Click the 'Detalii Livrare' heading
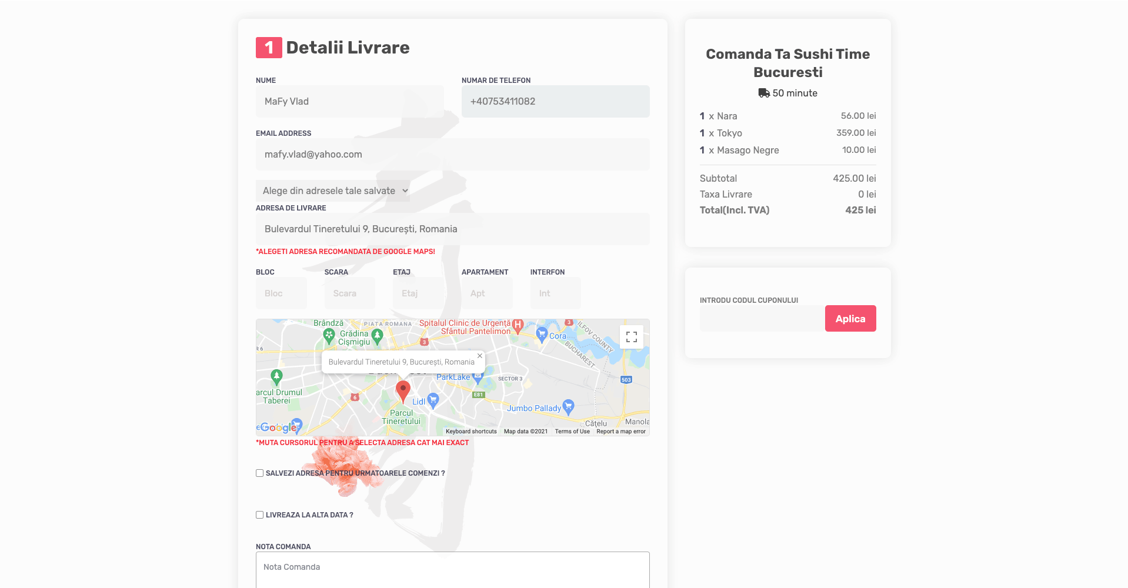This screenshot has width=1128, height=588. point(348,48)
